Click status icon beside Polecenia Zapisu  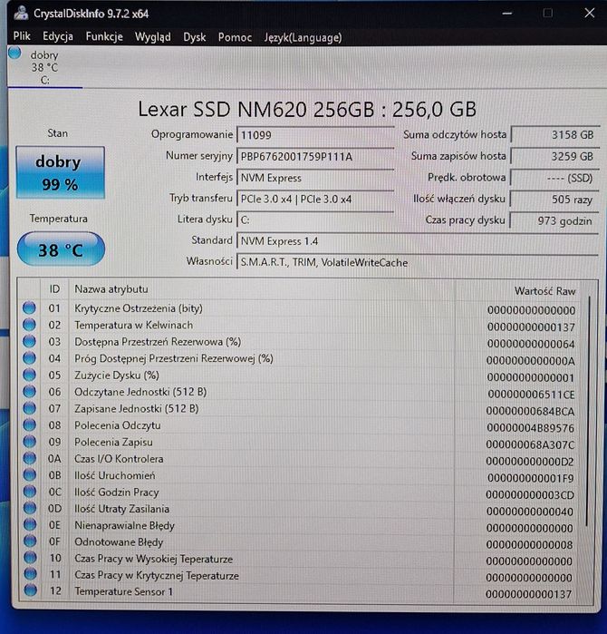[x=30, y=442]
